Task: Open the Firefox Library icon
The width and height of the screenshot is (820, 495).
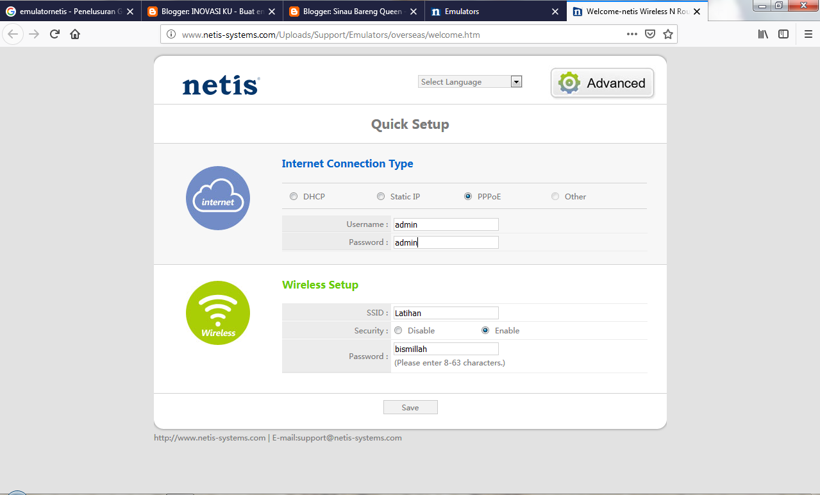Action: coord(762,34)
